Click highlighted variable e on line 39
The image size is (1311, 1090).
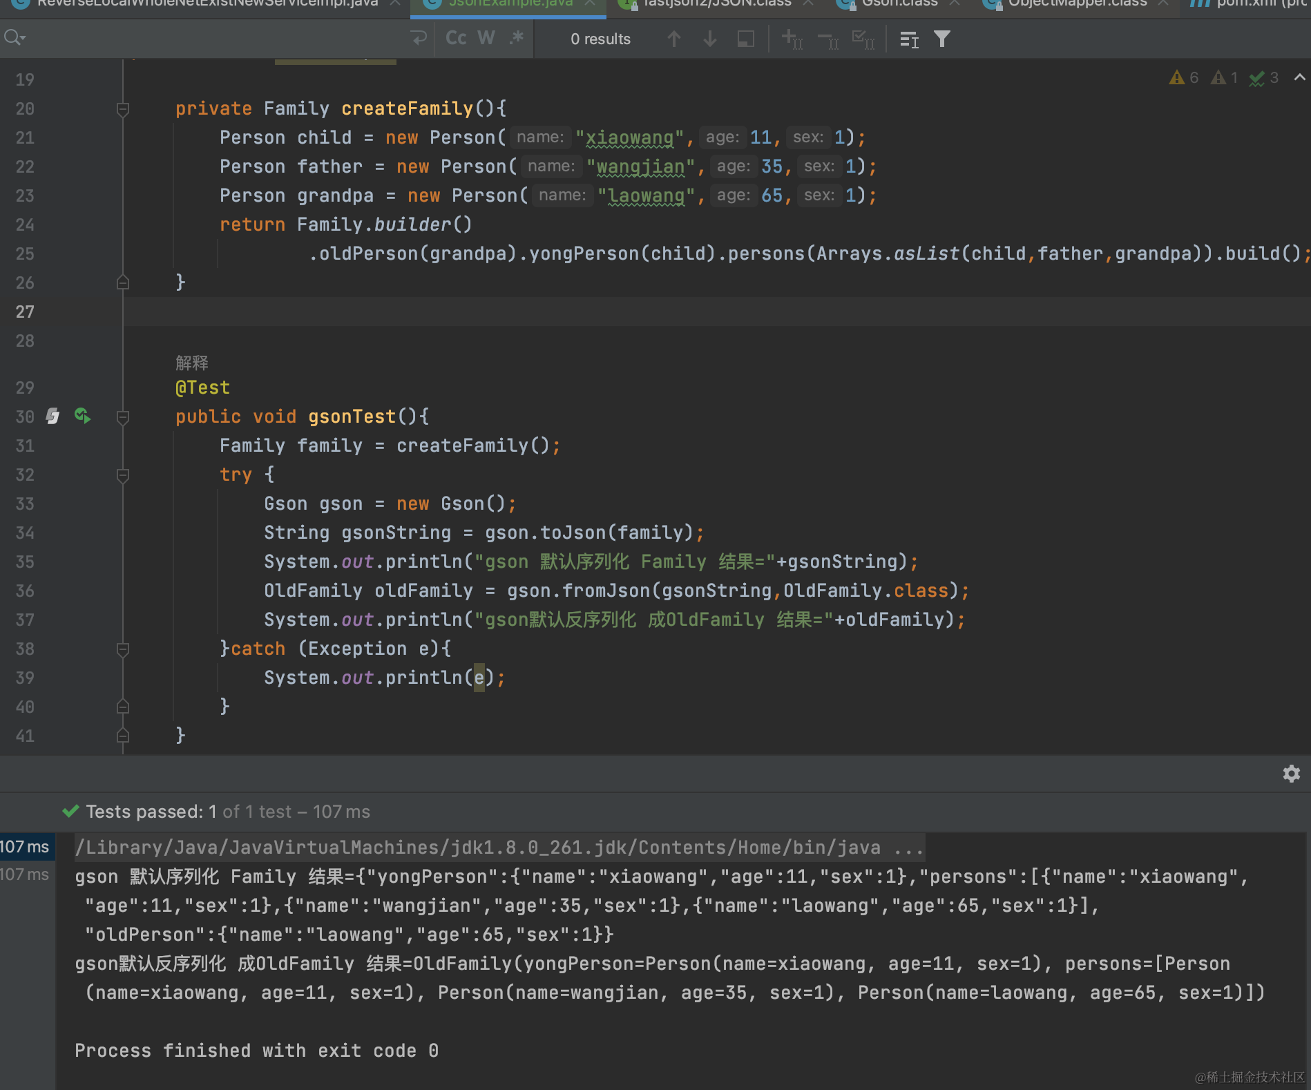pos(479,678)
